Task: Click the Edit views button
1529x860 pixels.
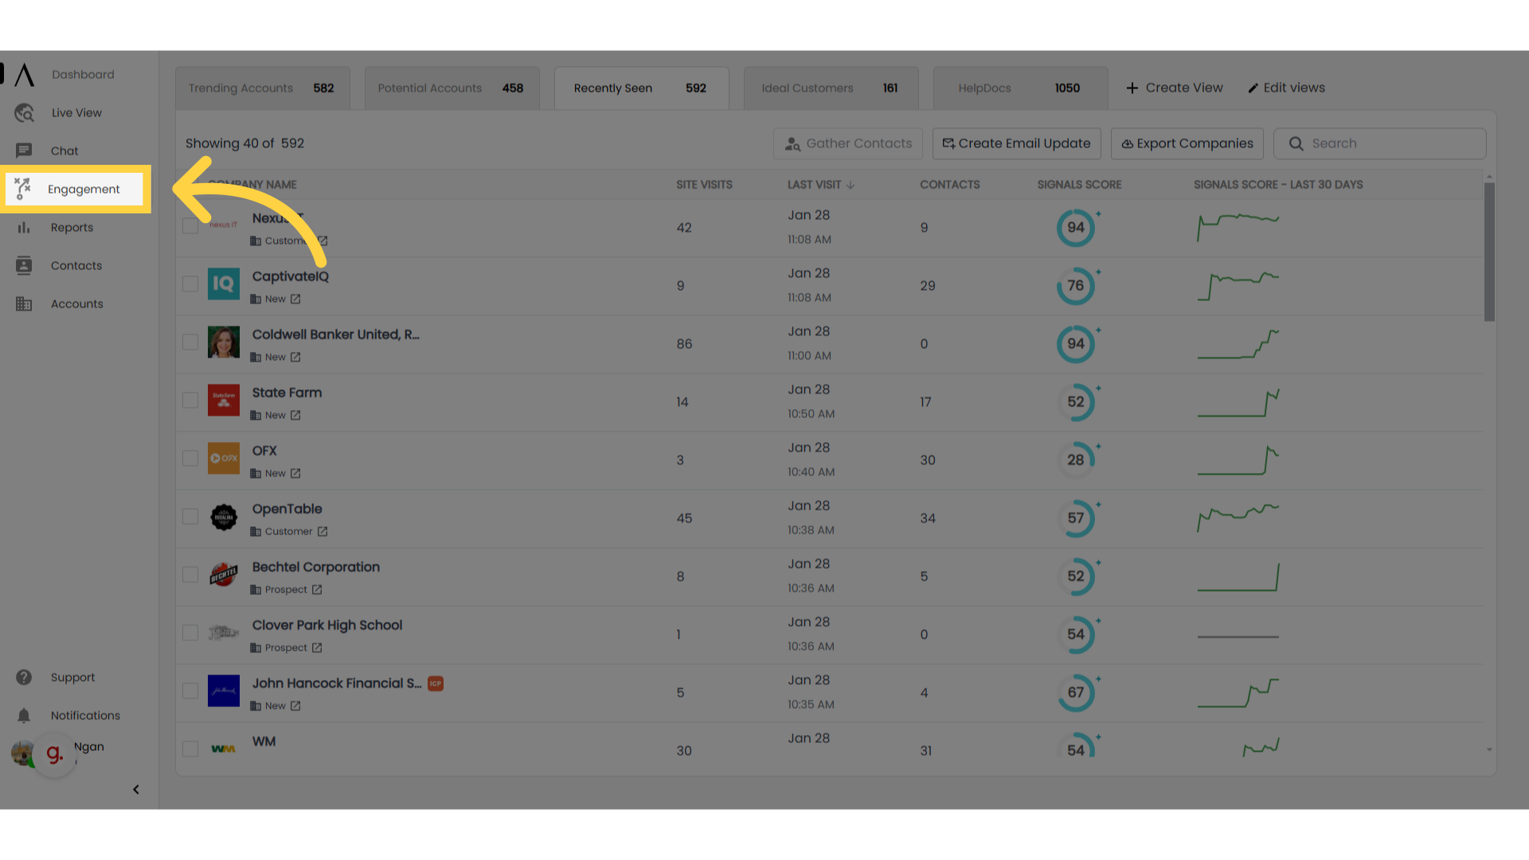Action: (x=1286, y=88)
